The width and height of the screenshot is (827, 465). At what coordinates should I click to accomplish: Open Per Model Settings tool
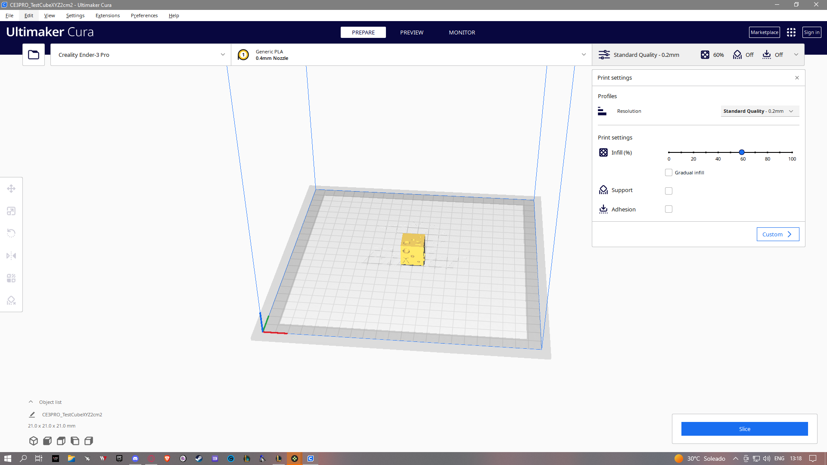click(11, 278)
